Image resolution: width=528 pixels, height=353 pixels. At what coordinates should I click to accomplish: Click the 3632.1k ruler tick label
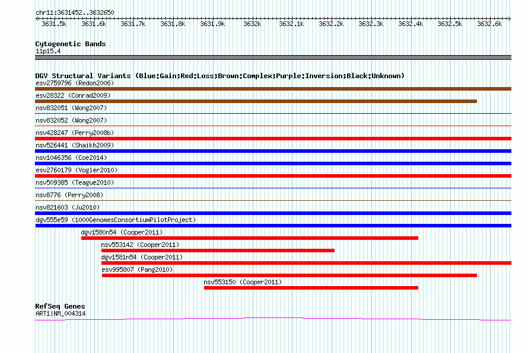pyautogui.click(x=291, y=24)
